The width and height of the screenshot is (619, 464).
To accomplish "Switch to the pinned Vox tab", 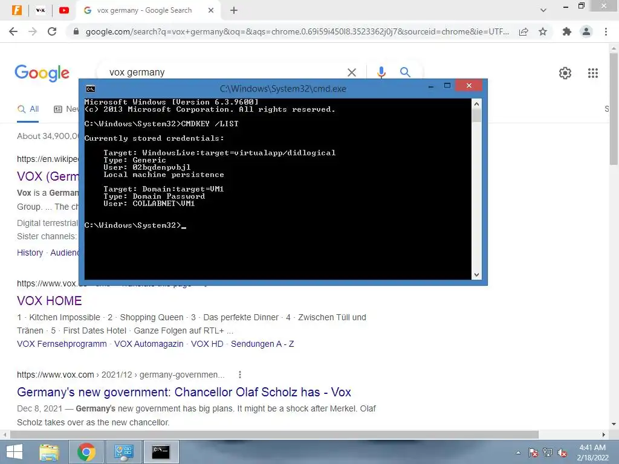I will (41, 10).
